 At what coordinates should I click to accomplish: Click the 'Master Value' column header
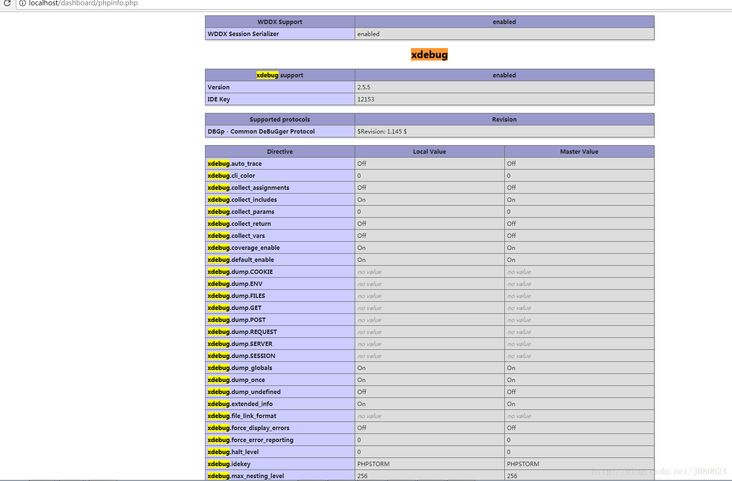579,151
